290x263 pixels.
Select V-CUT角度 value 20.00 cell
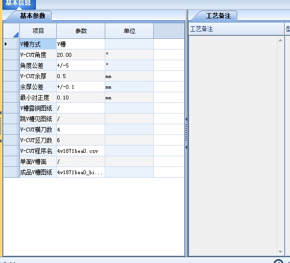(x=81, y=55)
